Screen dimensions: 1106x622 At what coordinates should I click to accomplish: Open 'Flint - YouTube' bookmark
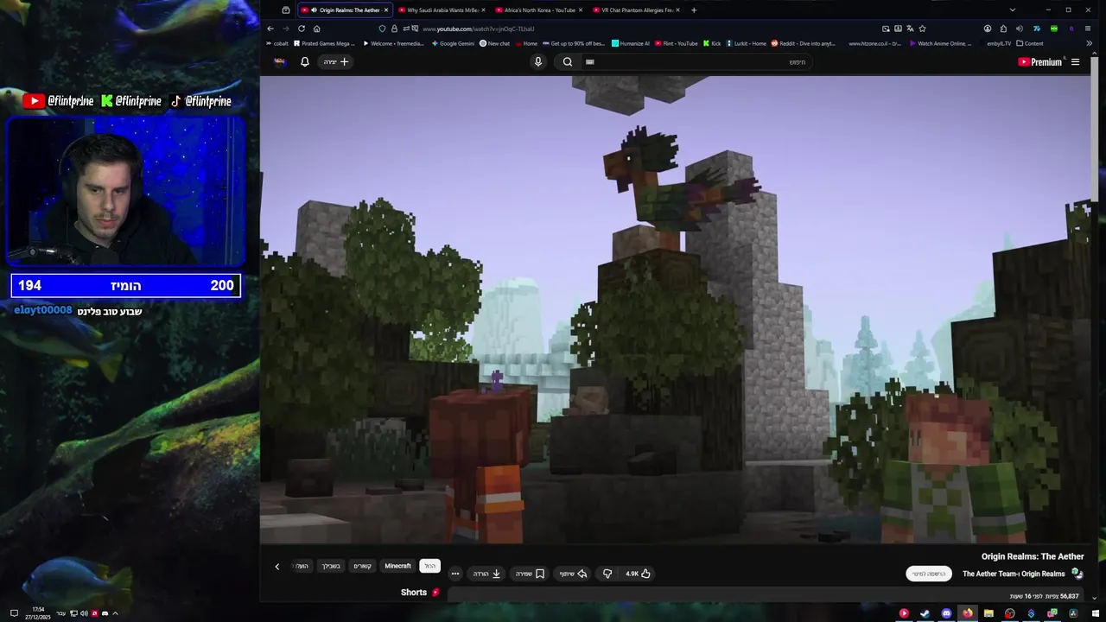(x=677, y=43)
